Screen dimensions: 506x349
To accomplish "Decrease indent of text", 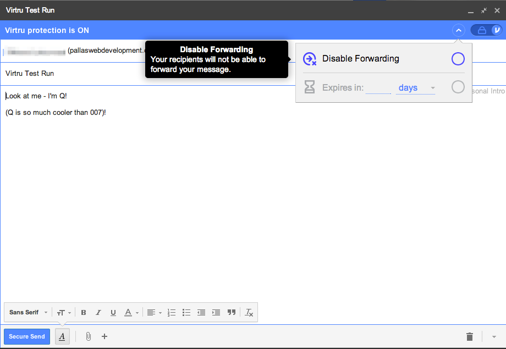I will click(201, 312).
